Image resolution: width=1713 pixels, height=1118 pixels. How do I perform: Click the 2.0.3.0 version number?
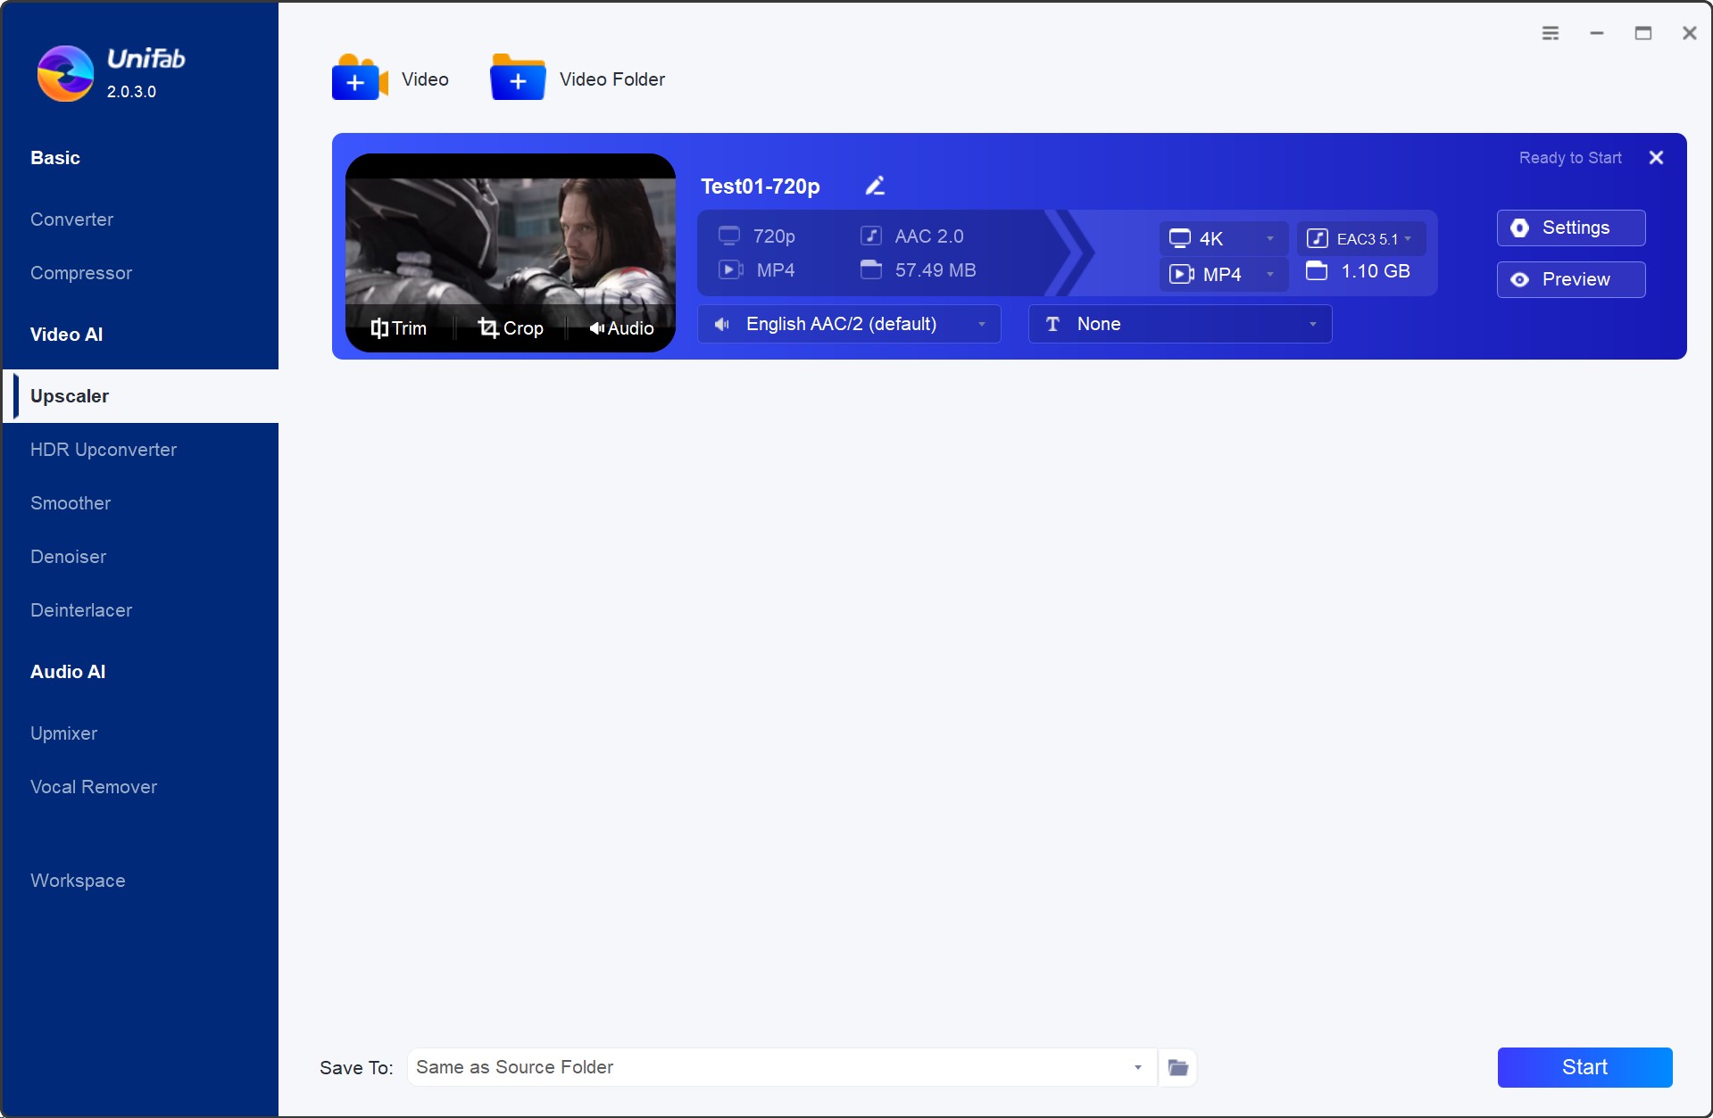tap(131, 92)
